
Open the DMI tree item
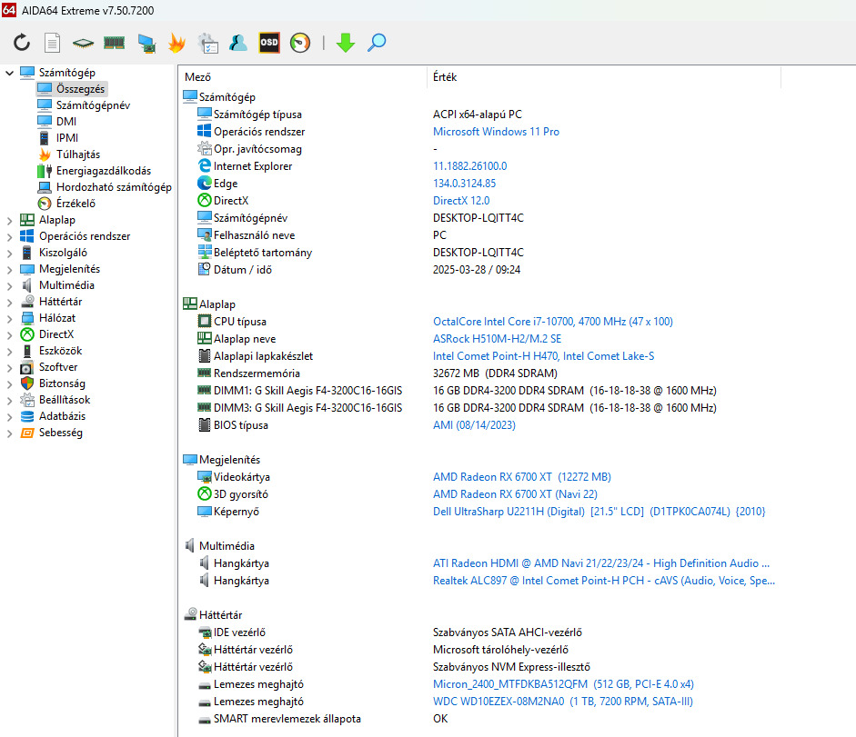[66, 122]
